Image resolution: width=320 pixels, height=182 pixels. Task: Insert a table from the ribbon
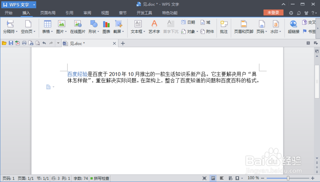[47, 27]
